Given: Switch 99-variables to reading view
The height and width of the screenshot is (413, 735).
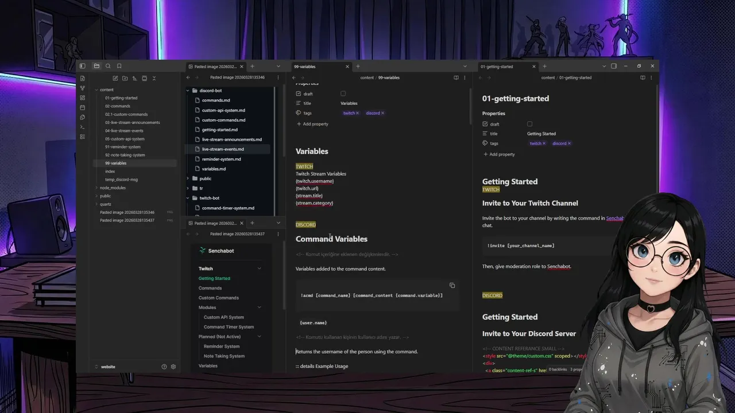Looking at the screenshot, I should click(x=457, y=77).
